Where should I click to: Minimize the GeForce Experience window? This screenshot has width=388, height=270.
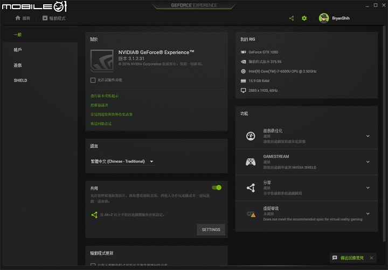[367, 5]
